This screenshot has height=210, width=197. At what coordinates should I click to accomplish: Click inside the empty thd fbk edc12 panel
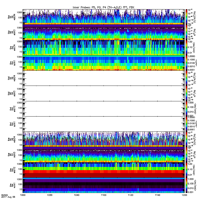[x=103, y=109]
